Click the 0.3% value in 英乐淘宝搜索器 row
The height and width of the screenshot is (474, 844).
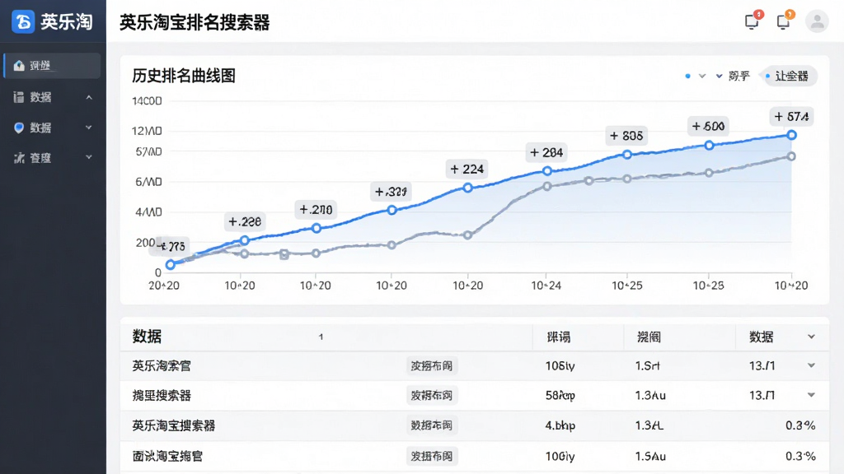point(800,425)
